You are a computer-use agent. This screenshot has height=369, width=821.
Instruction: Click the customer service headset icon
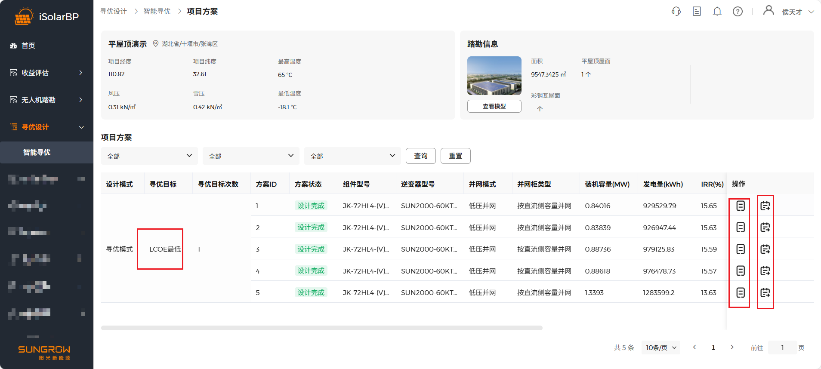(x=676, y=12)
